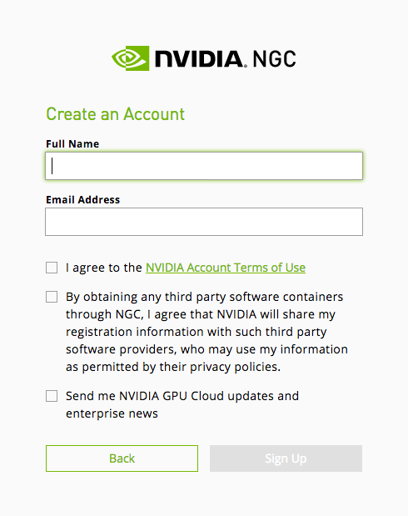Click the 'enterprise news' label line
Image resolution: width=408 pixels, height=516 pixels.
[x=112, y=413]
